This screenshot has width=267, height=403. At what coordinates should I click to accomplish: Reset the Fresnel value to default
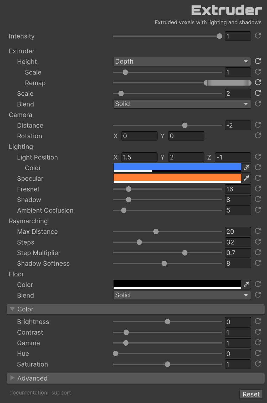tap(258, 189)
